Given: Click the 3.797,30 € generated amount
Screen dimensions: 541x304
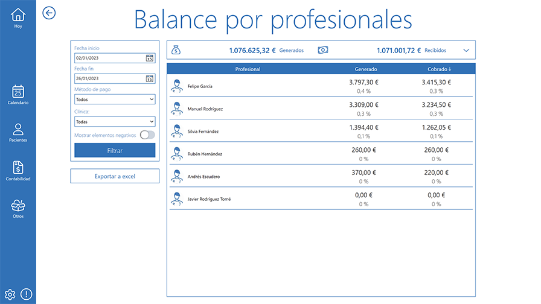Looking at the screenshot, I should coord(363,83).
